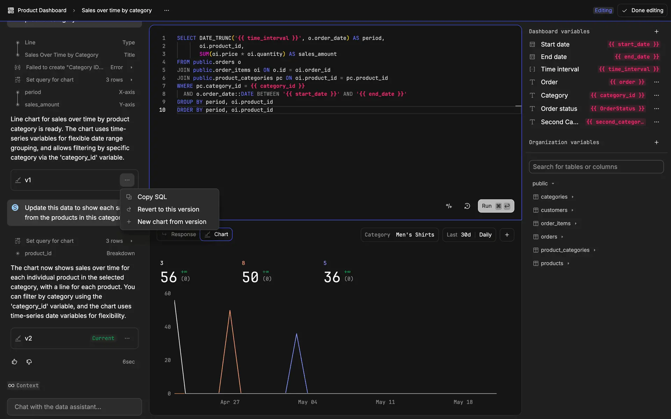Image resolution: width=671 pixels, height=419 pixels.
Task: Click the thumbs down feedback icon
Action: click(x=29, y=362)
